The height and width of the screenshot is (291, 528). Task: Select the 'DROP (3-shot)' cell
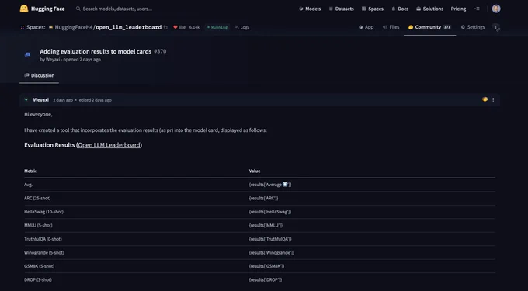(x=38, y=279)
